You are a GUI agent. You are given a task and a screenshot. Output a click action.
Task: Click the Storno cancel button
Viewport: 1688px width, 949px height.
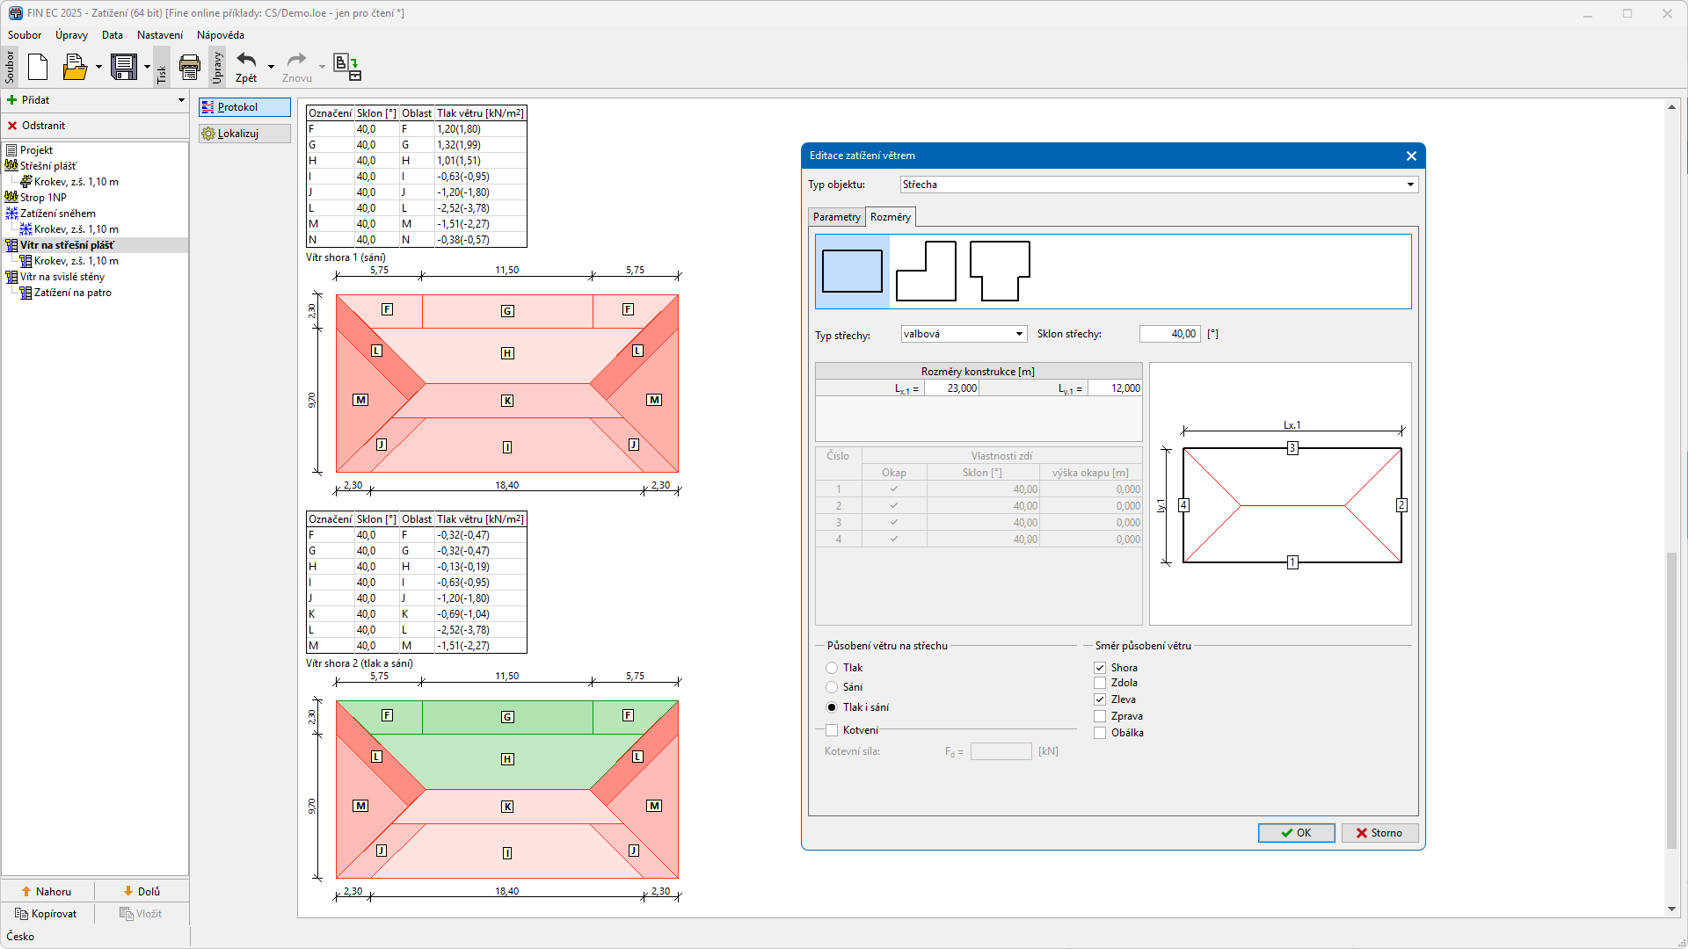pyautogui.click(x=1379, y=833)
